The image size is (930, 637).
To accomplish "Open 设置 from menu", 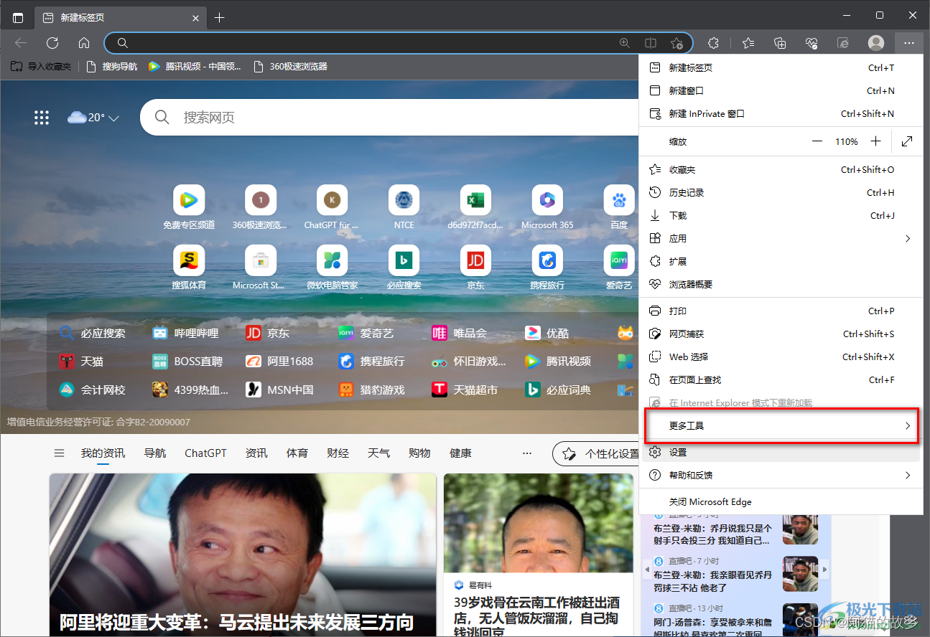I will point(781,452).
